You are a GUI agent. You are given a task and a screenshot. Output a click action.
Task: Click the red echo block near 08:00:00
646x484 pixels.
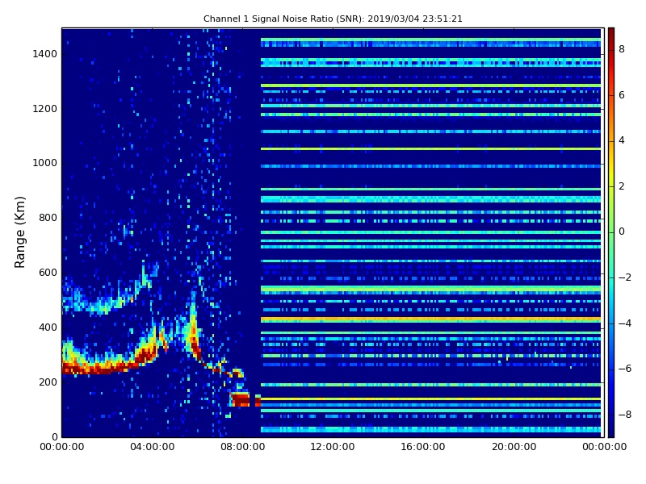coord(240,399)
